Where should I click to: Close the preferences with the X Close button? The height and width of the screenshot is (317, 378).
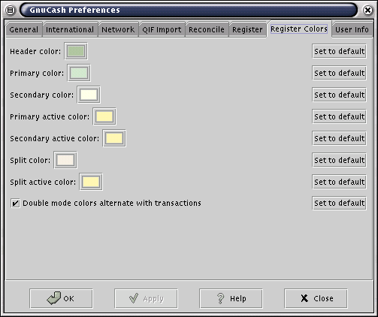(x=316, y=298)
